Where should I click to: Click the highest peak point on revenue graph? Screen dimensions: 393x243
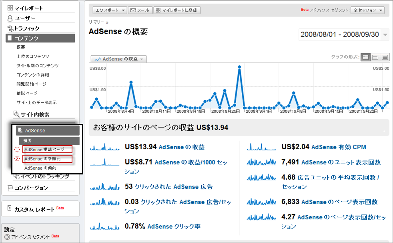[x=239, y=67]
